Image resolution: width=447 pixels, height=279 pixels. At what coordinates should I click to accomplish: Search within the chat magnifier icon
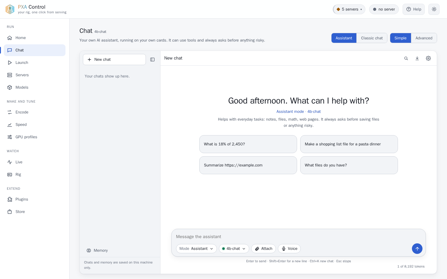tap(406, 58)
